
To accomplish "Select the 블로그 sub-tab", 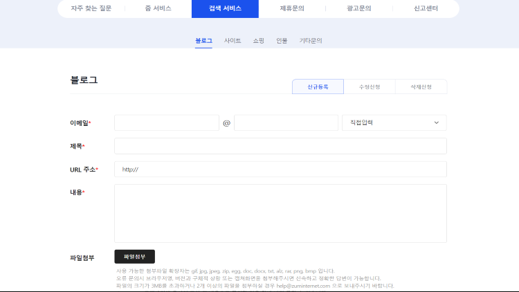I will [203, 41].
